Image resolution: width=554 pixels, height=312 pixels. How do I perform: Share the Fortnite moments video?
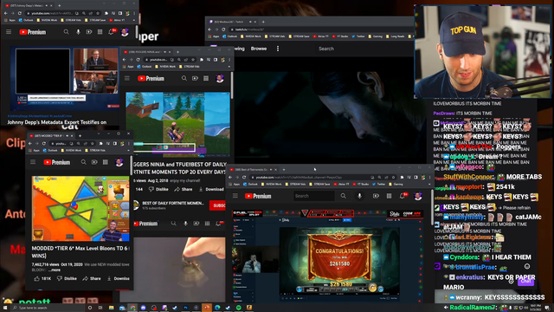click(184, 189)
